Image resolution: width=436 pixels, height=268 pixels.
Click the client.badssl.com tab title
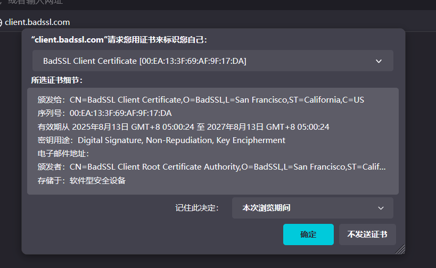tap(37, 22)
